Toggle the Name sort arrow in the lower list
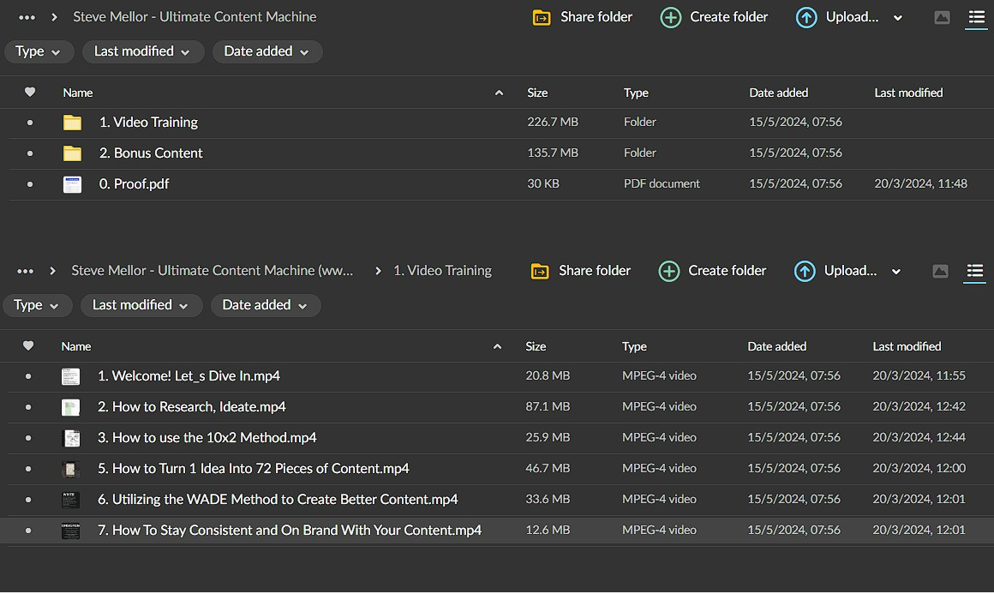Screen dimensions: 994x594 497,347
